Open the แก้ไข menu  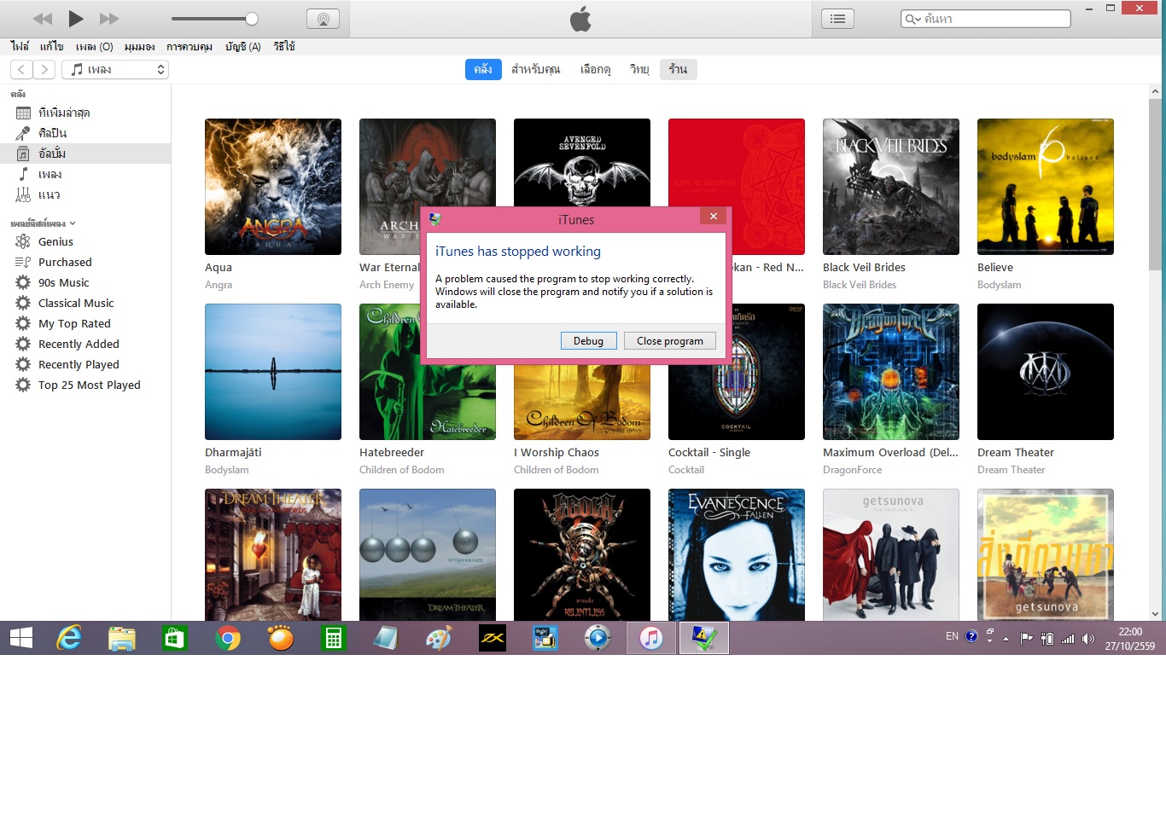[52, 47]
